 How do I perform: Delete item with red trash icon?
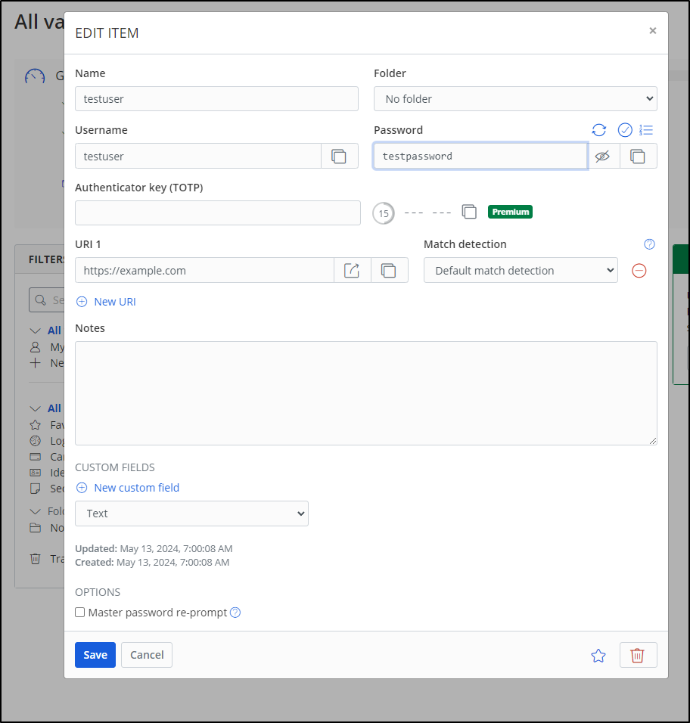click(638, 655)
